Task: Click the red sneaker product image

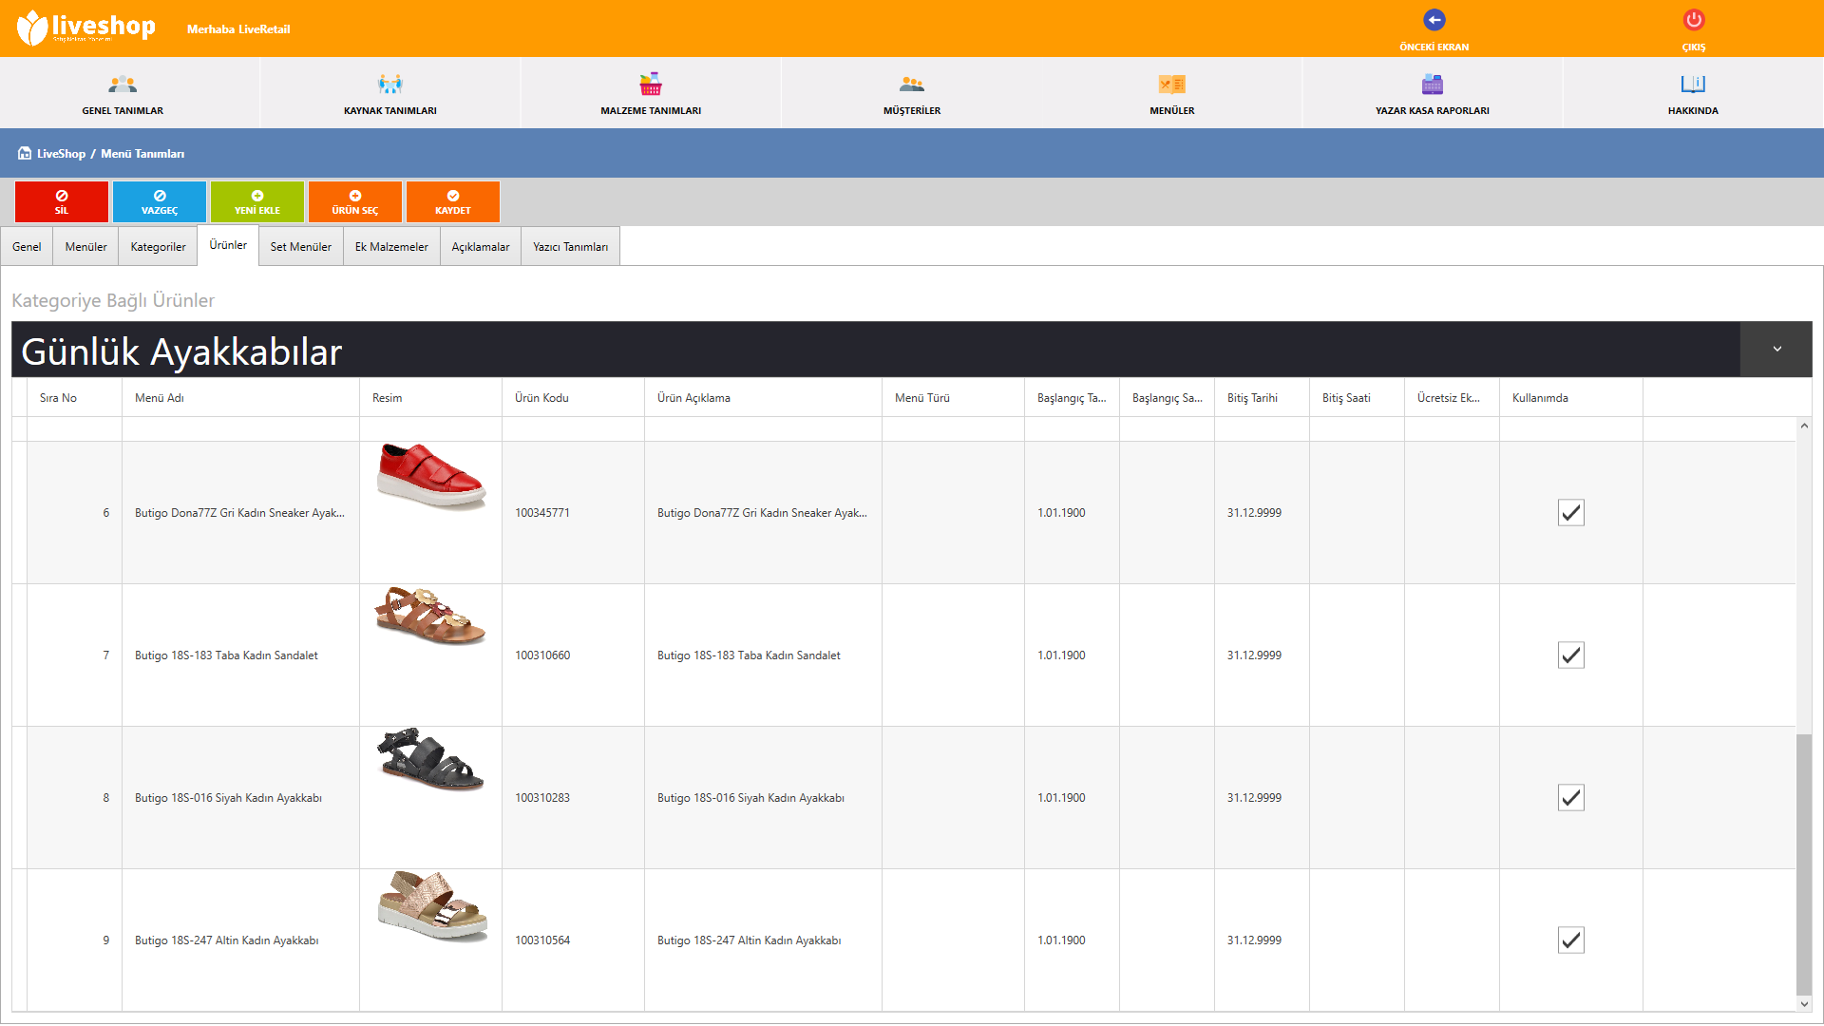Action: click(431, 475)
